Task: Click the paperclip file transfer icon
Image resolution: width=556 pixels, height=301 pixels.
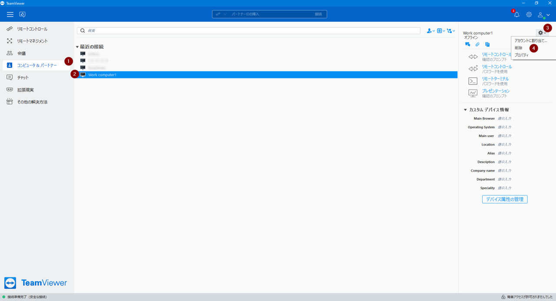Action: pyautogui.click(x=477, y=44)
